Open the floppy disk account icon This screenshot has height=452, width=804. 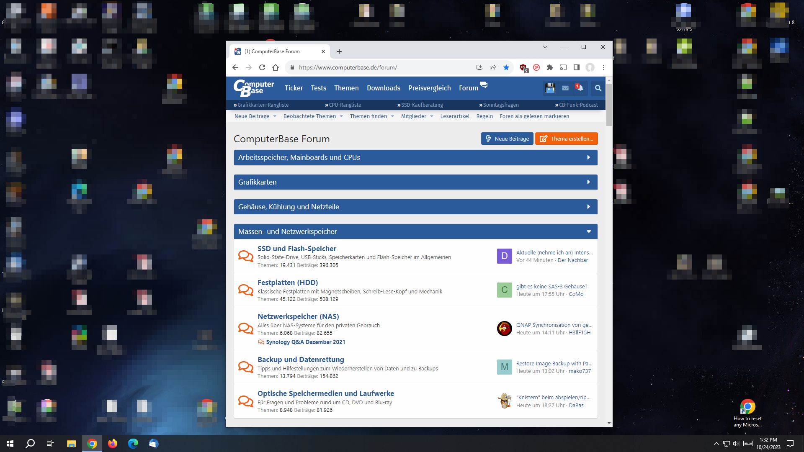(550, 88)
